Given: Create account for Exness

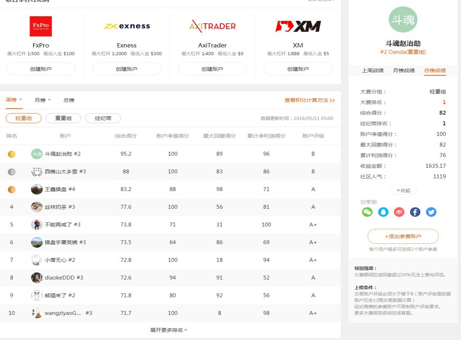Looking at the screenshot, I should pos(127,69).
